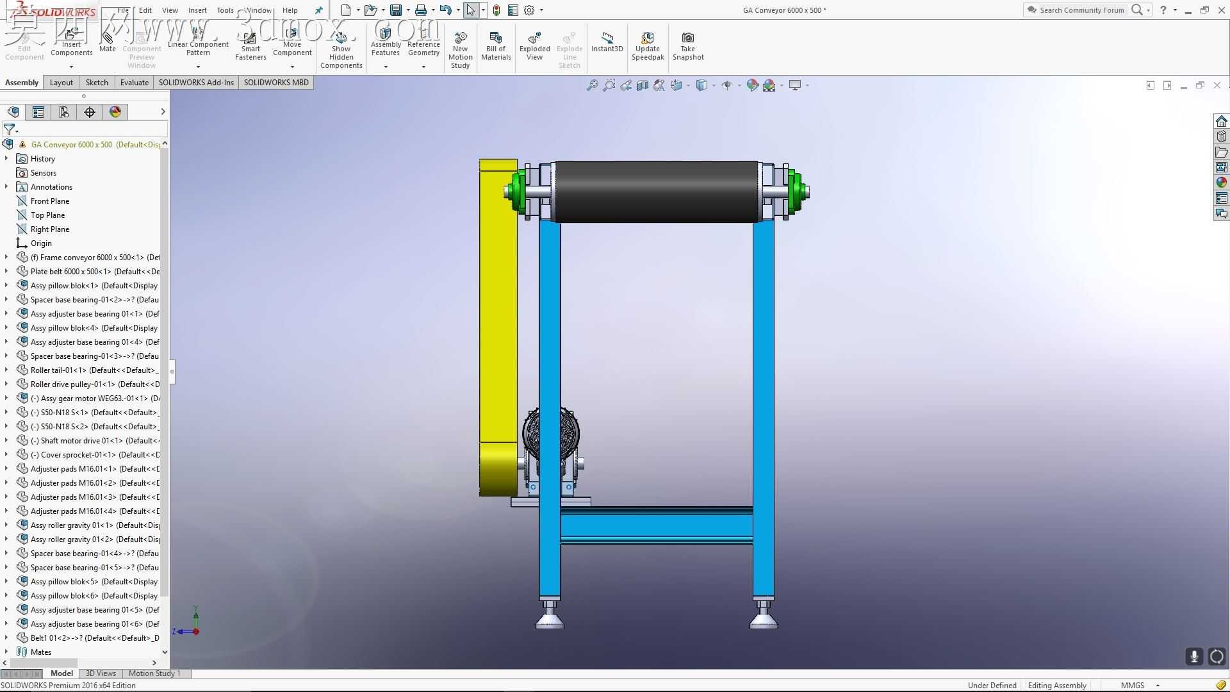Image resolution: width=1230 pixels, height=692 pixels.
Task: Open ConfigurationManager tab icon
Action: [64, 112]
